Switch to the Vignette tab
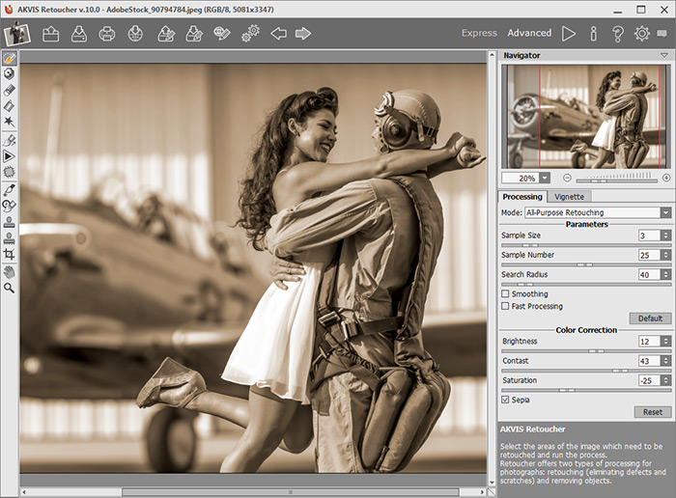Image resolution: width=676 pixels, height=498 pixels. pos(570,196)
